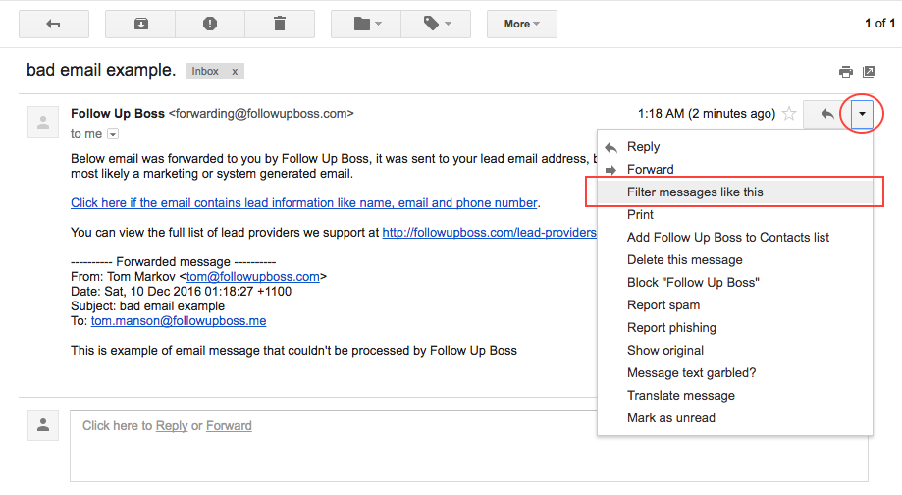Viewport: 902px width, 495px height.
Task: Click the back to inbox arrow
Action: click(53, 24)
